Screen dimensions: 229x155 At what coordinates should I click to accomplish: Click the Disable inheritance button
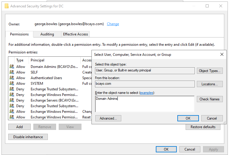[28, 137]
